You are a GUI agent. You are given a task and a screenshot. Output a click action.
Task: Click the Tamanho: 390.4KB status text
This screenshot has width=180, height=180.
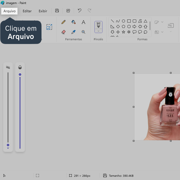point(121,176)
